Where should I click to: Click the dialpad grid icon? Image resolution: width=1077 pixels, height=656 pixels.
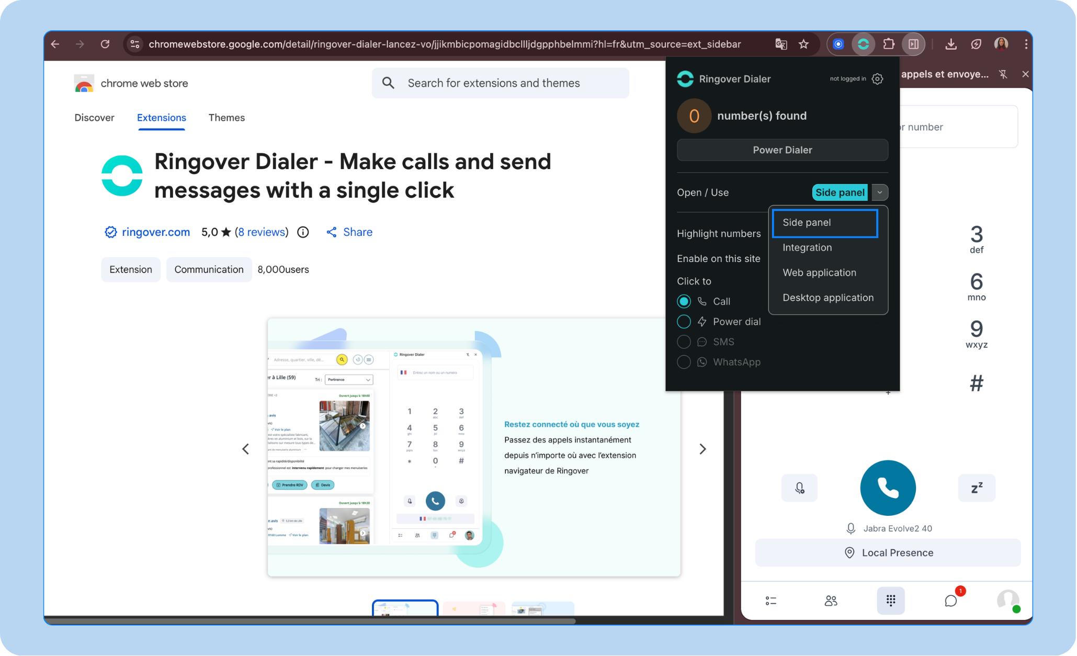coord(890,601)
